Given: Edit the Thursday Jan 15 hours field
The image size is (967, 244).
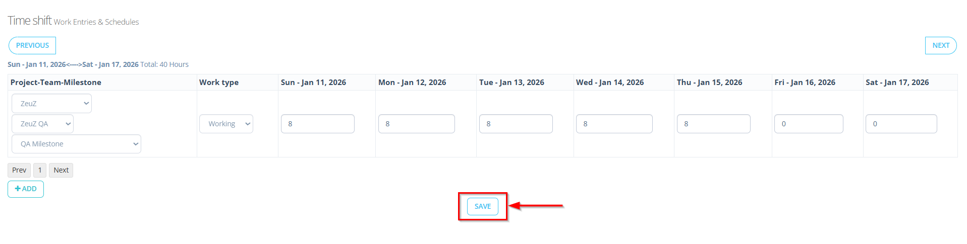Looking at the screenshot, I should [713, 124].
